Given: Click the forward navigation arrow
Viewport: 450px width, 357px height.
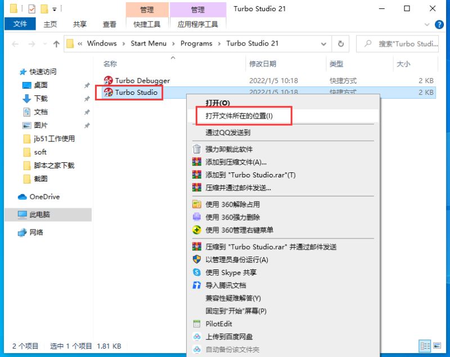Looking at the screenshot, I should point(31,44).
